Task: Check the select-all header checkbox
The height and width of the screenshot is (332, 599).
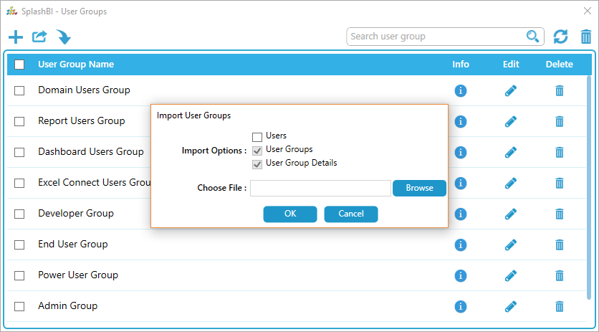Action: 19,65
